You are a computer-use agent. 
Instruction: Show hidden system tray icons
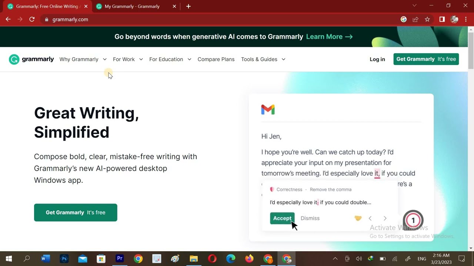click(335, 259)
